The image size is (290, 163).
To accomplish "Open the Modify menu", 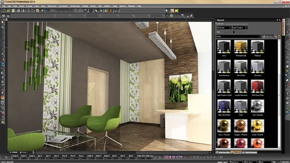I will coord(85,6).
